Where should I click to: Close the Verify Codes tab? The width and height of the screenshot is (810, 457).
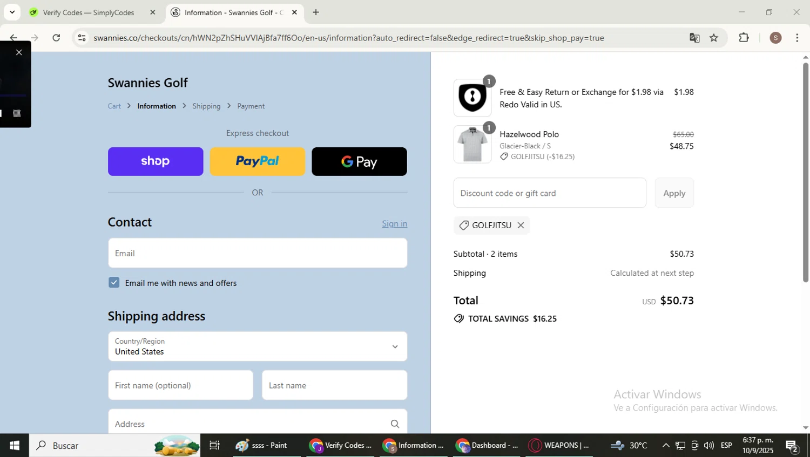(153, 12)
